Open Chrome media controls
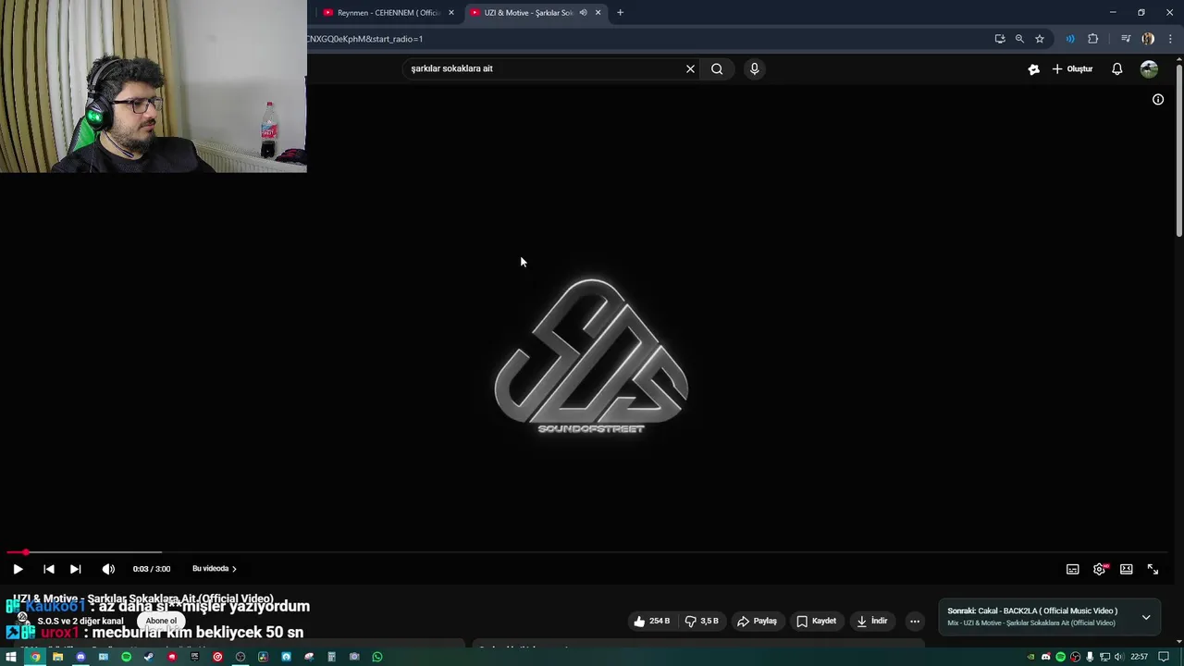 point(1126,39)
